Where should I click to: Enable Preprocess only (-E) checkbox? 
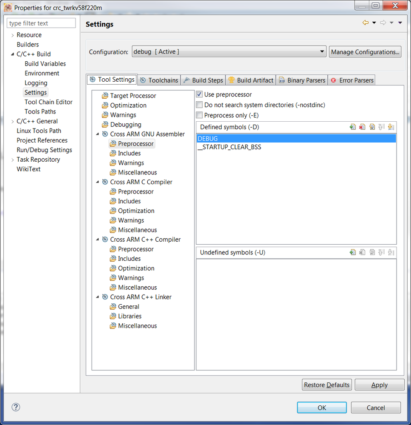click(200, 115)
